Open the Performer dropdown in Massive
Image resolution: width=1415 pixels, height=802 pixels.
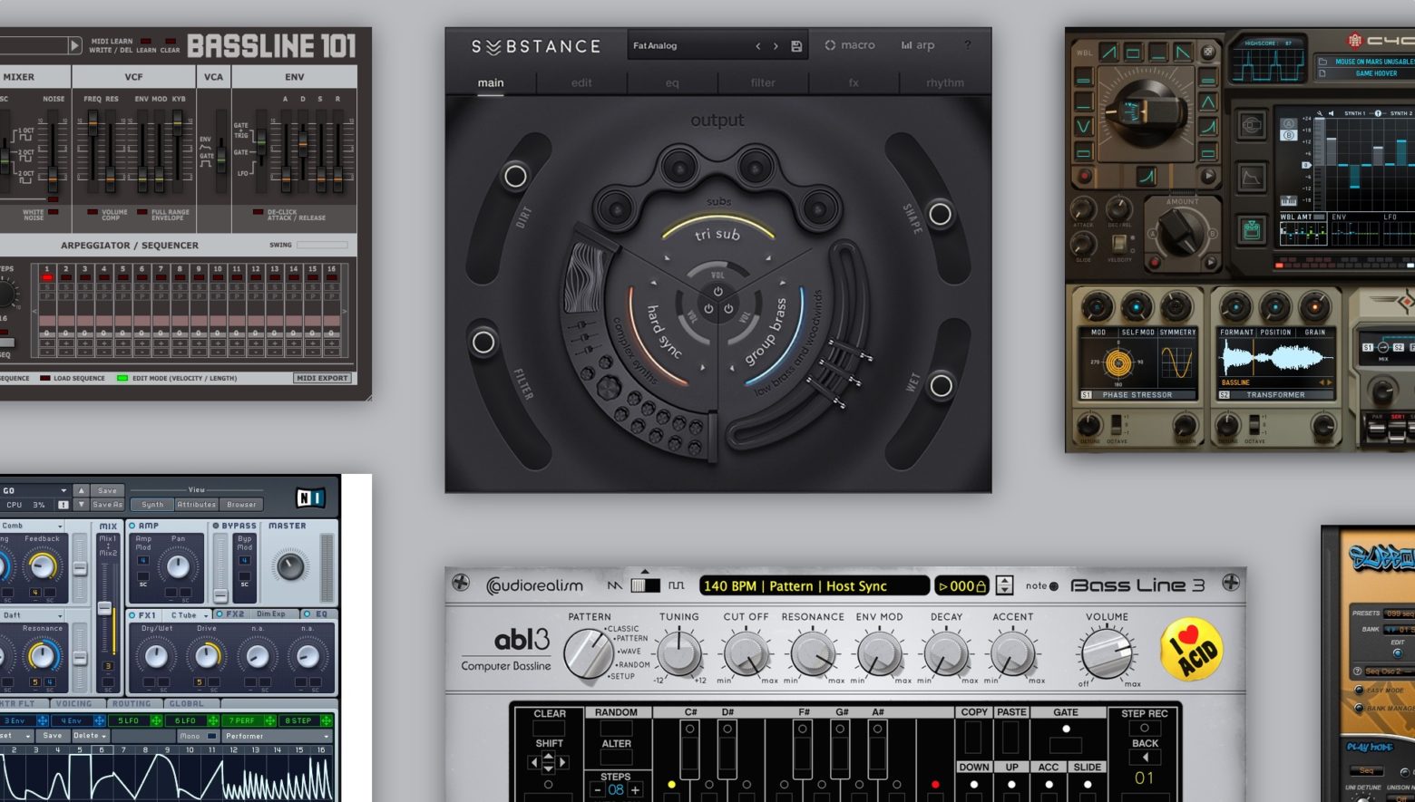pos(281,737)
